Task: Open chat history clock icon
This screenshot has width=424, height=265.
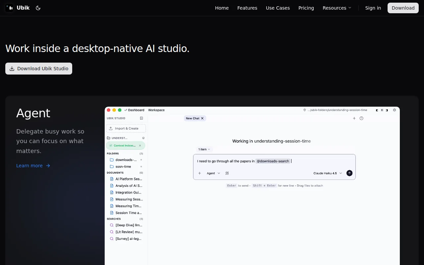Action: 361,118
